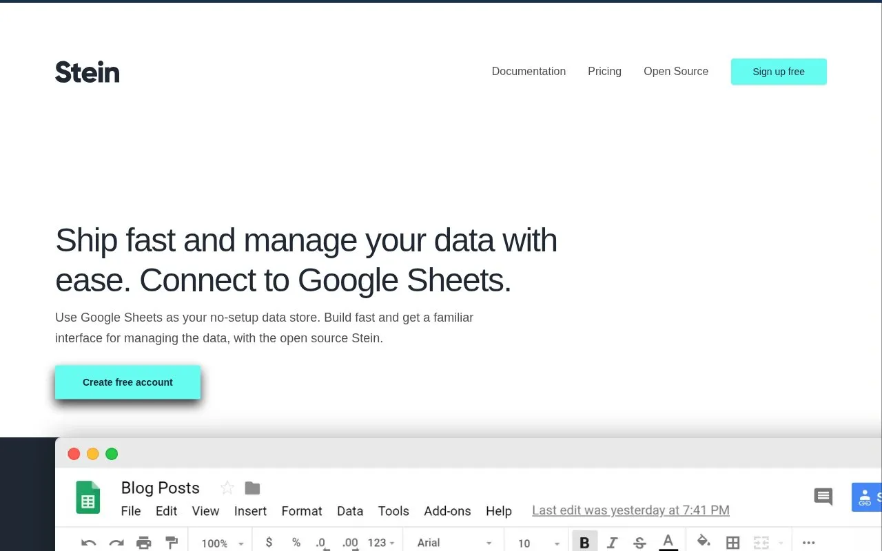This screenshot has width=882, height=551.
Task: Open the Pricing link
Action: pos(604,71)
